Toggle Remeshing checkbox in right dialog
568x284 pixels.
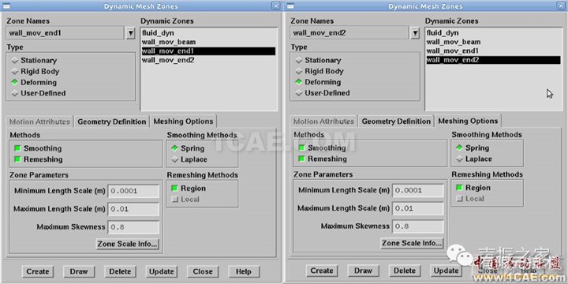pos(322,159)
